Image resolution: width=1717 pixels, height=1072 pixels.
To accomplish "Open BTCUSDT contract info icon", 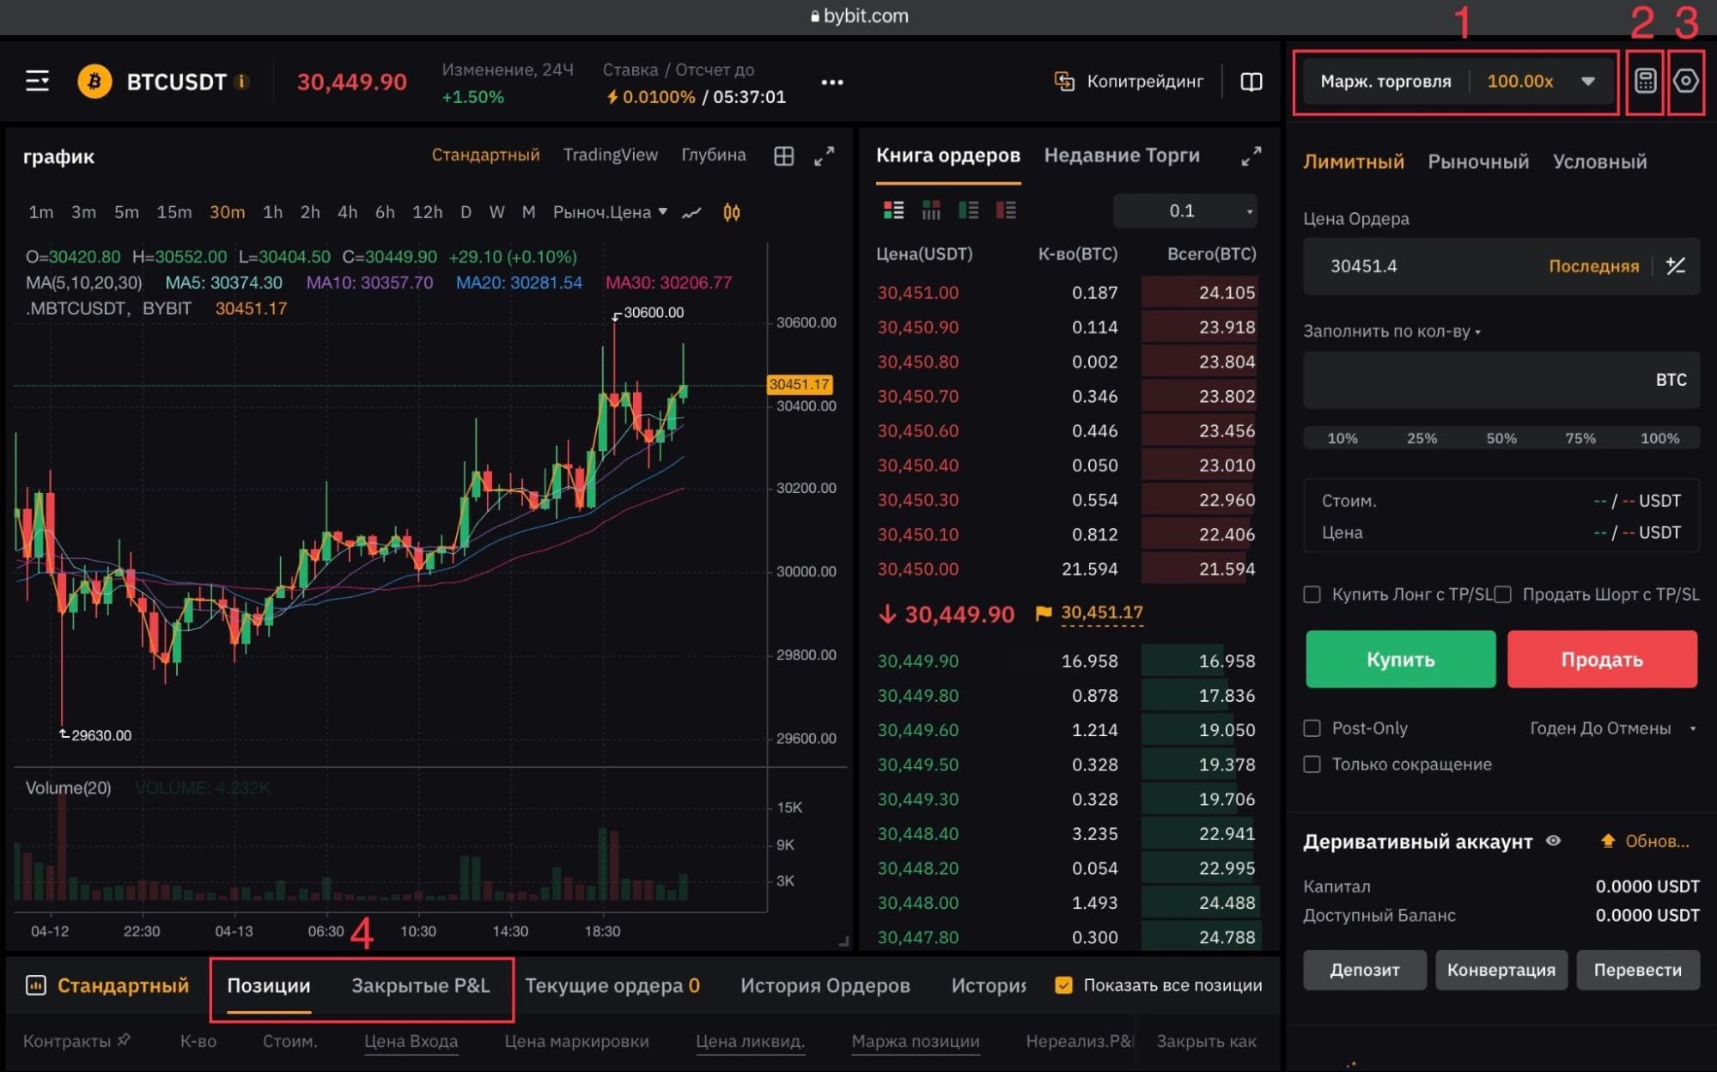I will [x=242, y=82].
